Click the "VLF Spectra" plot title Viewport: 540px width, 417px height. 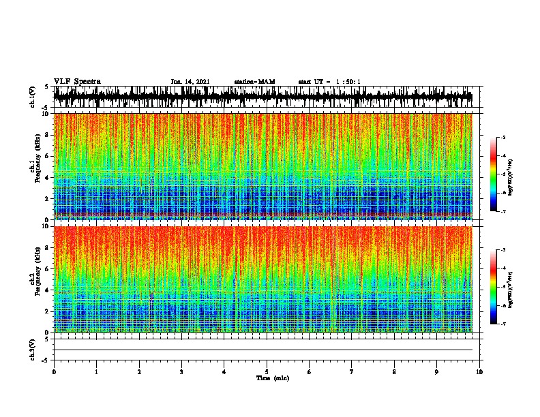point(77,81)
